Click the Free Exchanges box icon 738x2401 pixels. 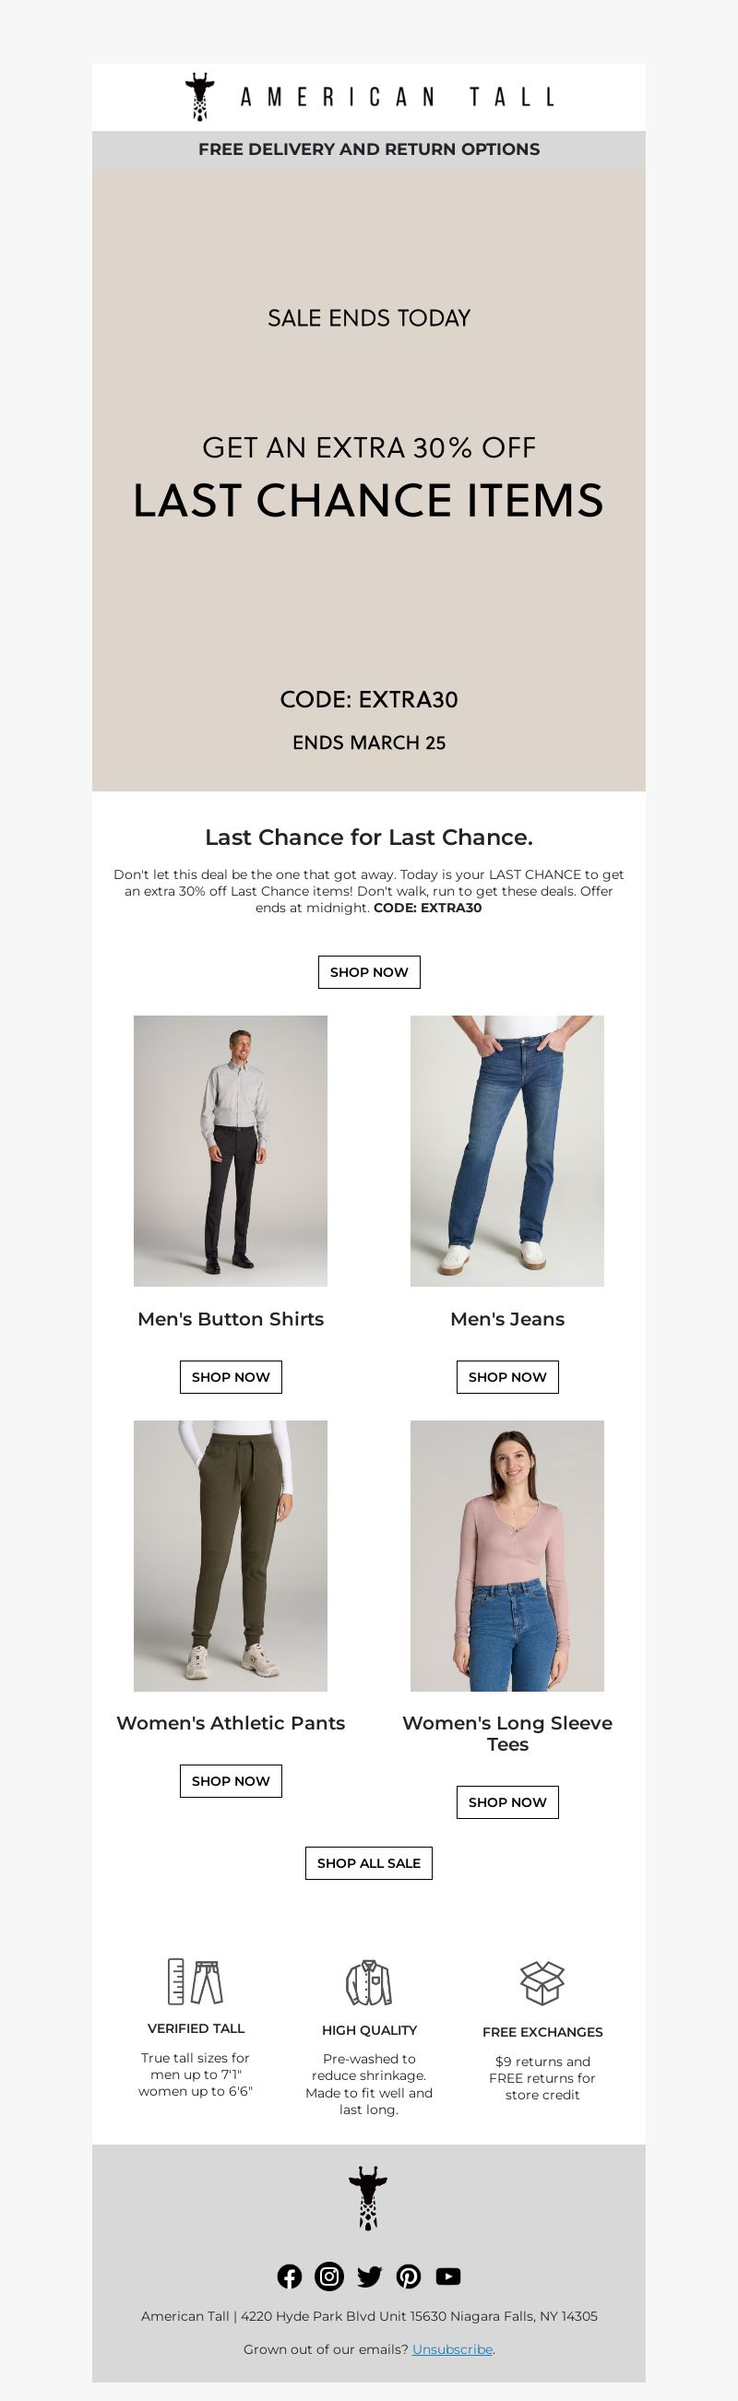[x=542, y=1981]
